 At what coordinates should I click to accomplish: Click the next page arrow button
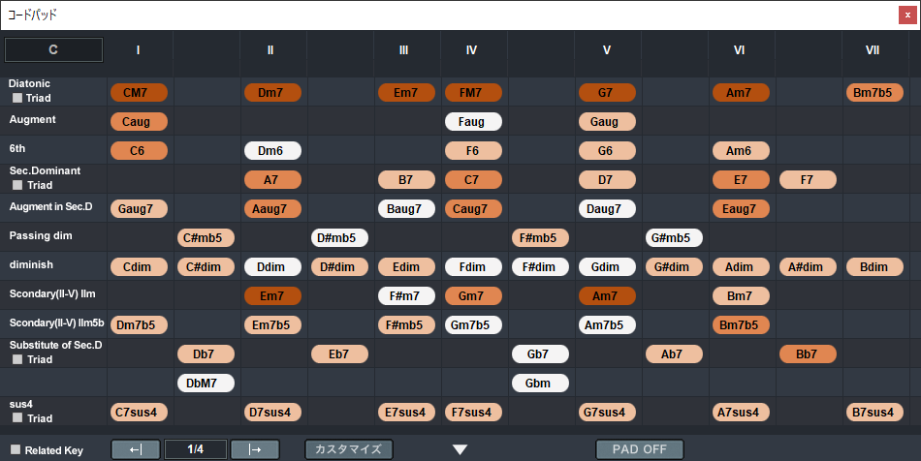[255, 449]
